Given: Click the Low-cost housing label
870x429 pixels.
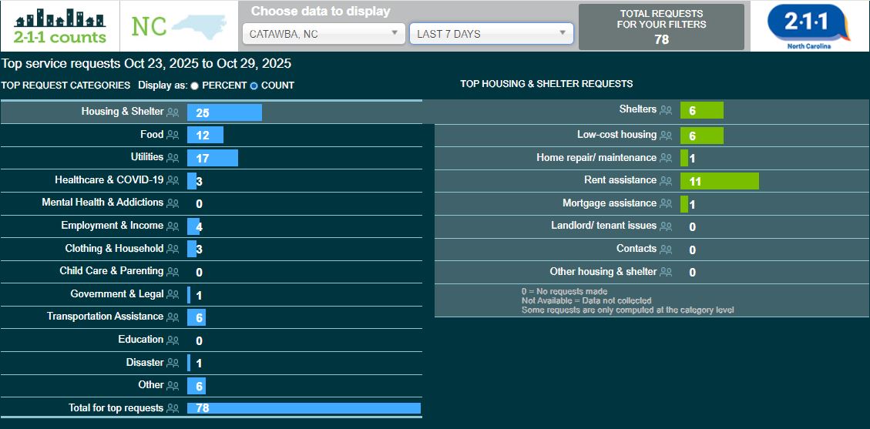Looking at the screenshot, I should point(616,135).
